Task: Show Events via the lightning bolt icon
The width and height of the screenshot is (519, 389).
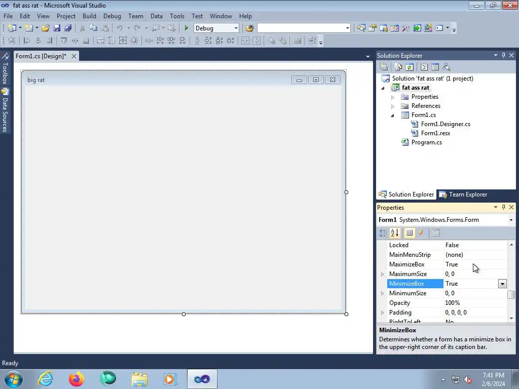Action: tap(421, 233)
